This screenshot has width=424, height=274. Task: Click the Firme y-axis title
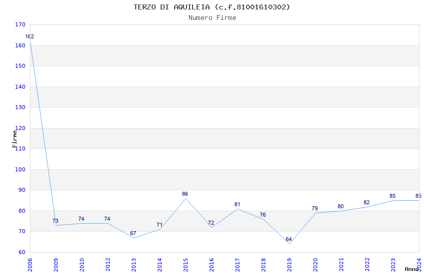14,139
